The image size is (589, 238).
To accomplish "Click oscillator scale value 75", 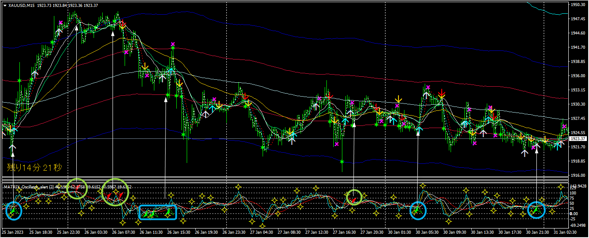I will (572, 198).
